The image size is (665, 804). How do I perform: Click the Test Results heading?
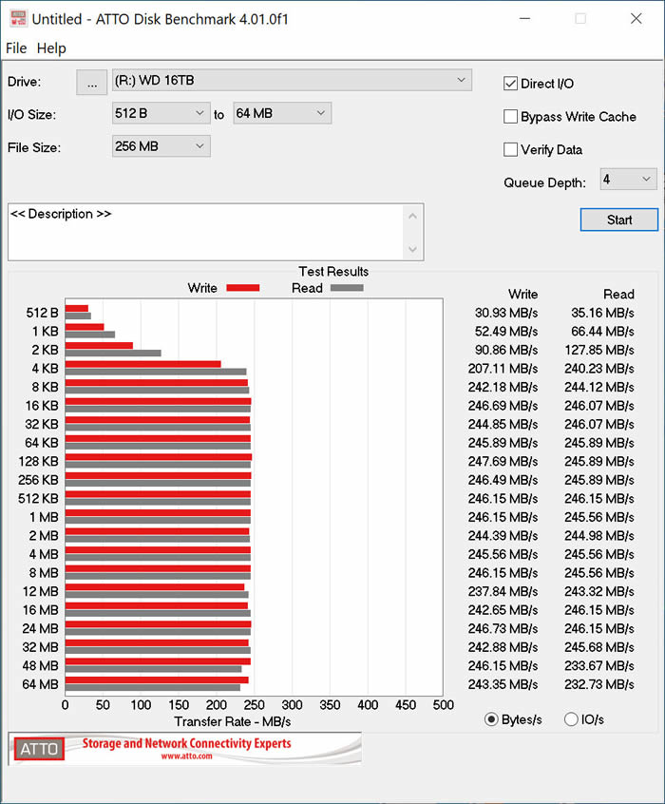[x=333, y=271]
